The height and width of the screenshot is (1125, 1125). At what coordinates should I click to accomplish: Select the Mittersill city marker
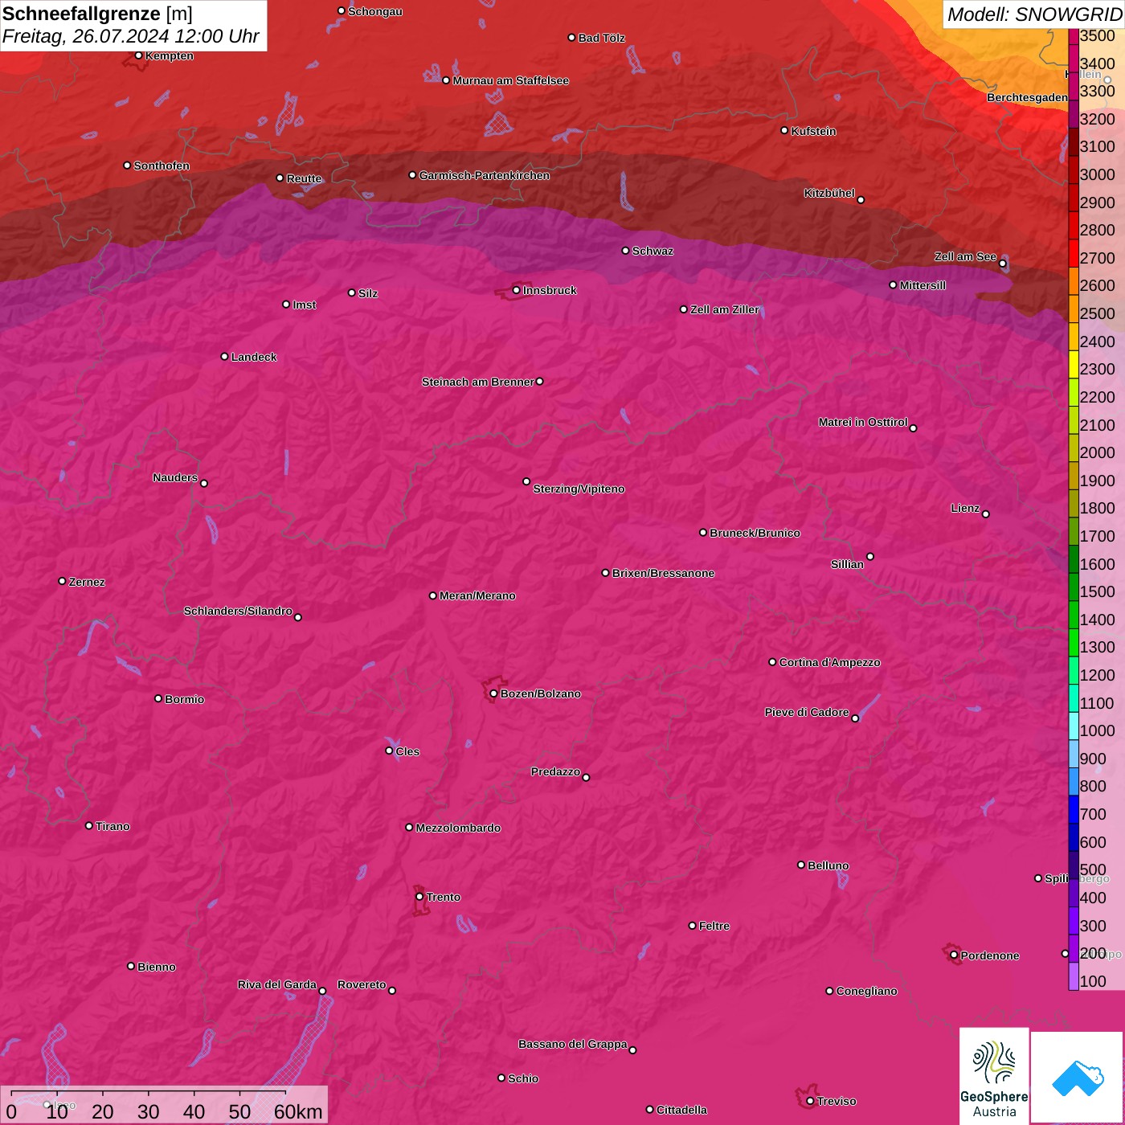pyautogui.click(x=893, y=284)
